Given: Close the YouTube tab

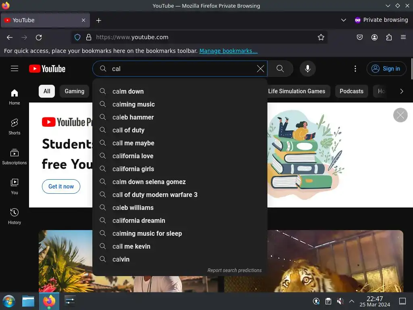Looking at the screenshot, I should point(83,20).
